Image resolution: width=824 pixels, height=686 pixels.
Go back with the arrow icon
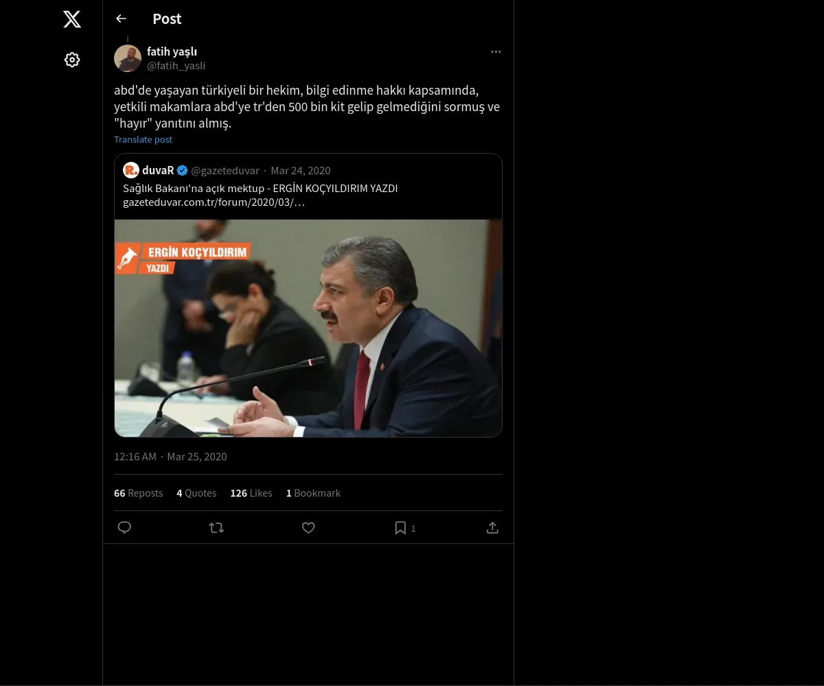pyautogui.click(x=122, y=19)
